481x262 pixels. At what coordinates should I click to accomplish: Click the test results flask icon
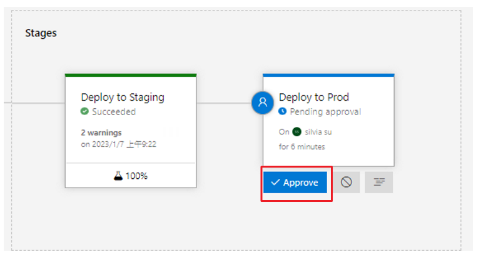(118, 176)
